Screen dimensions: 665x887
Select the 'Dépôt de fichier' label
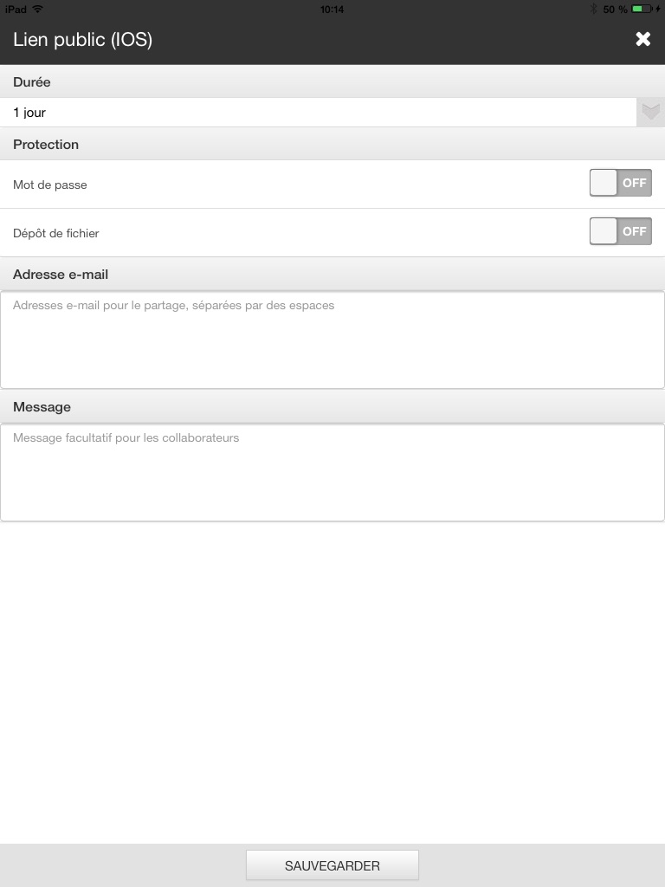click(56, 233)
